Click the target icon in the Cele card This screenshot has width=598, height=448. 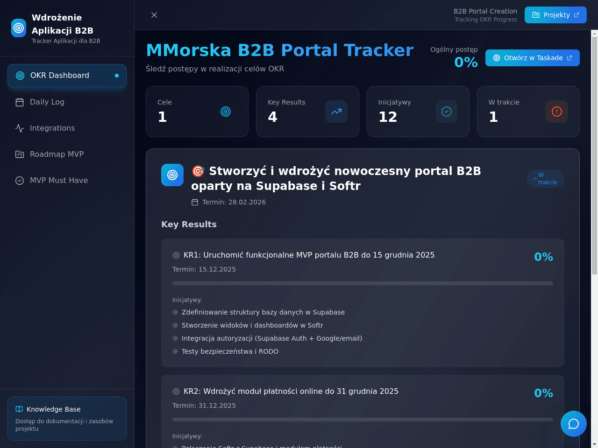(x=226, y=112)
